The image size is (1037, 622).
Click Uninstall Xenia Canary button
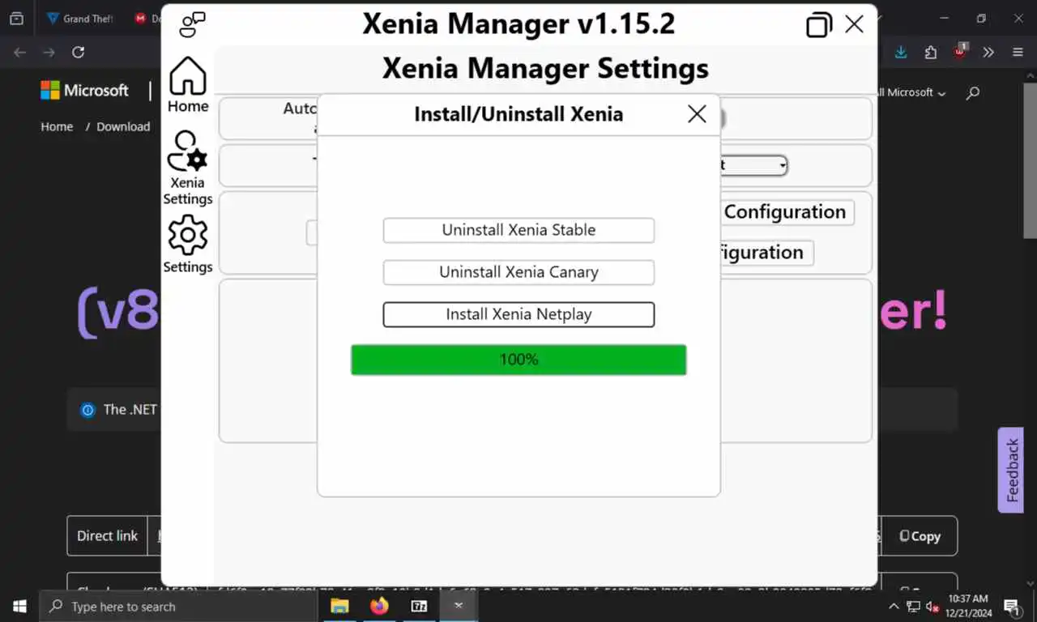point(518,272)
